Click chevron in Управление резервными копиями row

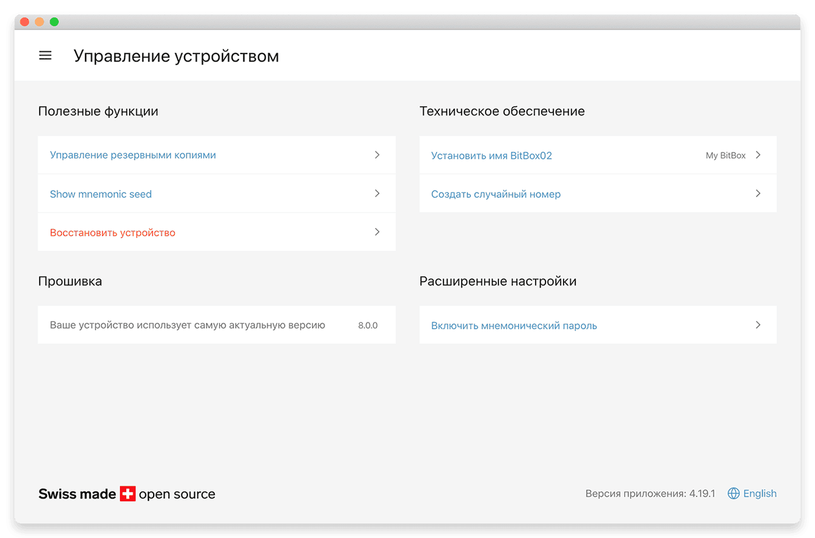377,155
